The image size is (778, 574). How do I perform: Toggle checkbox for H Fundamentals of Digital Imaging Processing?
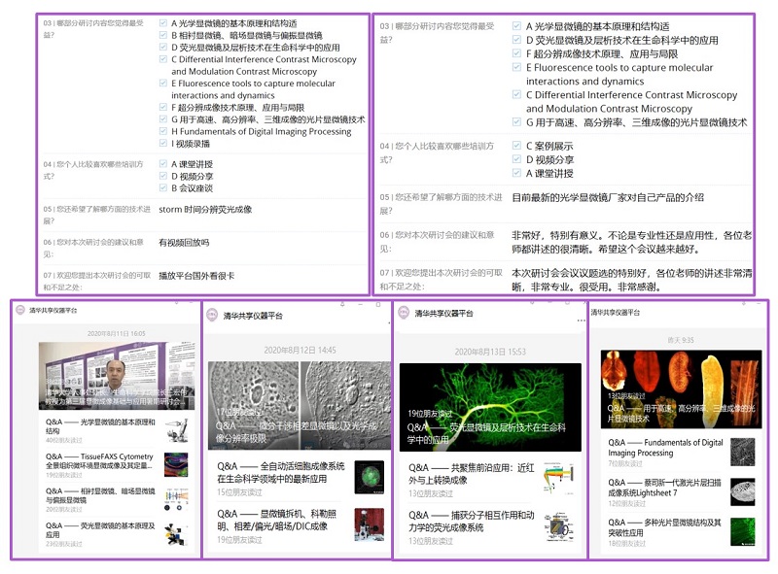163,131
